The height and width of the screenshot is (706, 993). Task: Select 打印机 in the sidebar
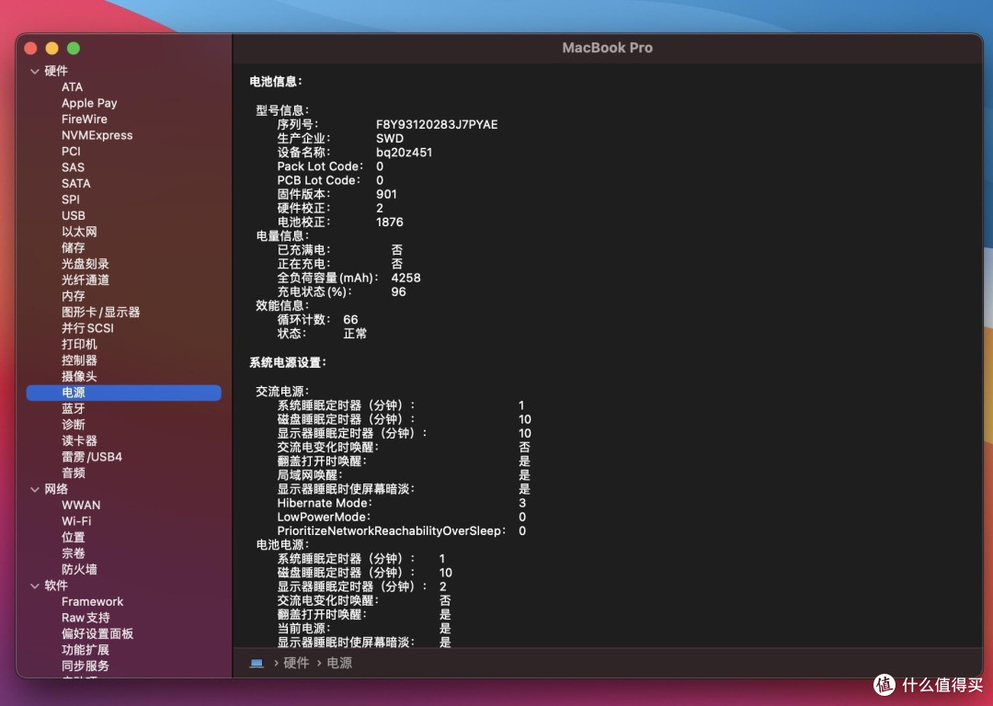[79, 345]
